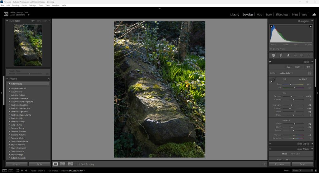The width and height of the screenshot is (319, 173).
Task: Open the Photo menu
Action: click(x=24, y=6)
